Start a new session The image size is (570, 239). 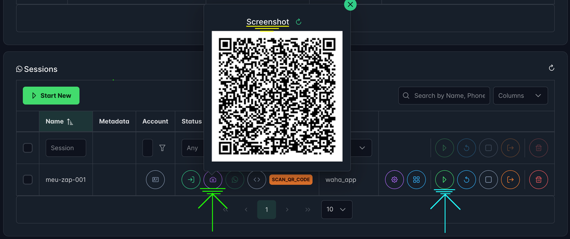[51, 96]
